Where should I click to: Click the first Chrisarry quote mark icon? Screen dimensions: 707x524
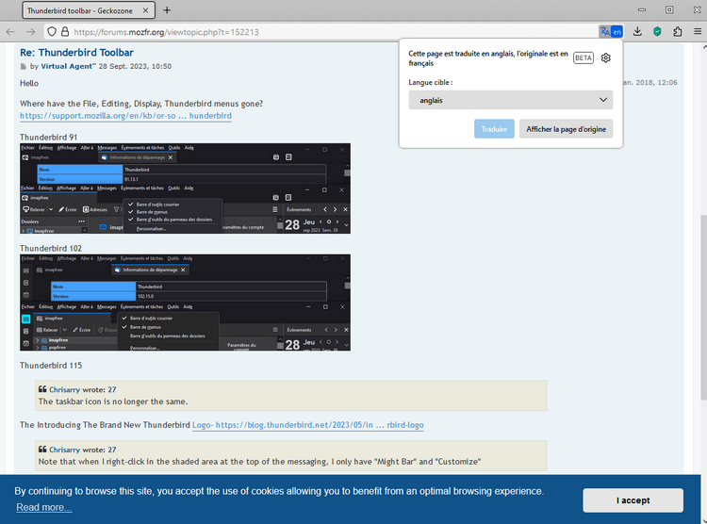coord(42,389)
